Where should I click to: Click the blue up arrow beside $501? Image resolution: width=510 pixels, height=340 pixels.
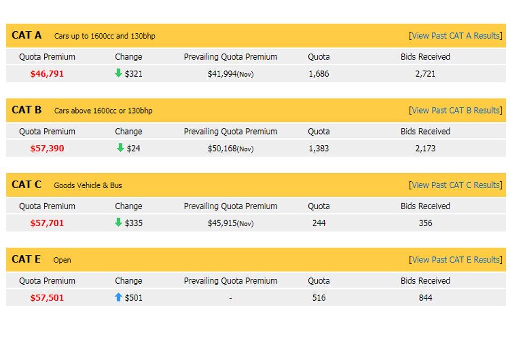[x=119, y=297]
